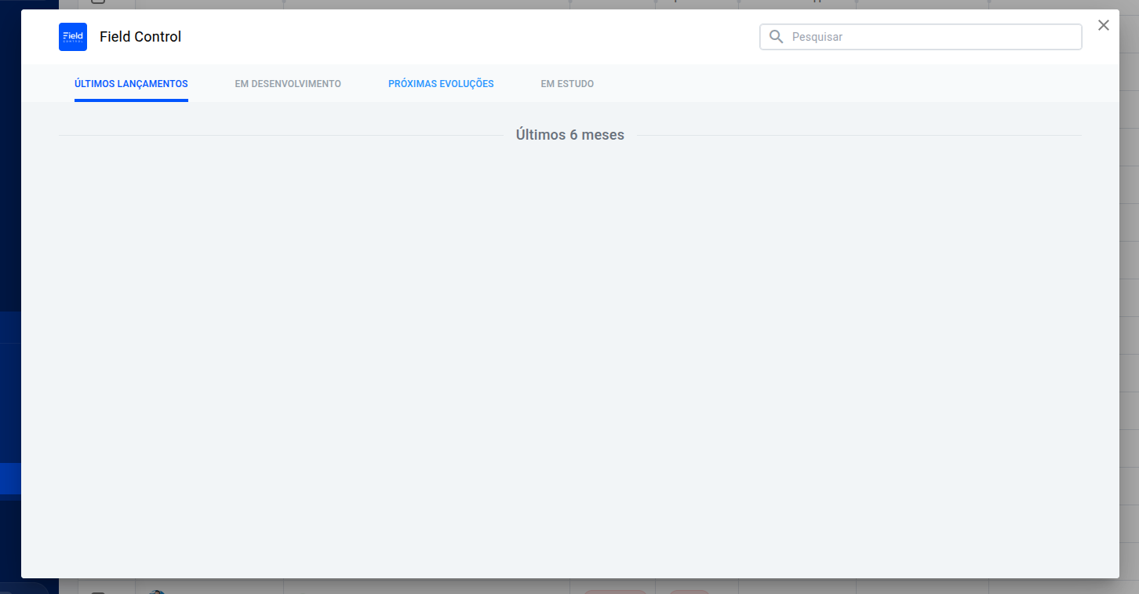This screenshot has height=594, width=1139.
Task: Open the Em Desenvolvimento tab
Action: [288, 84]
